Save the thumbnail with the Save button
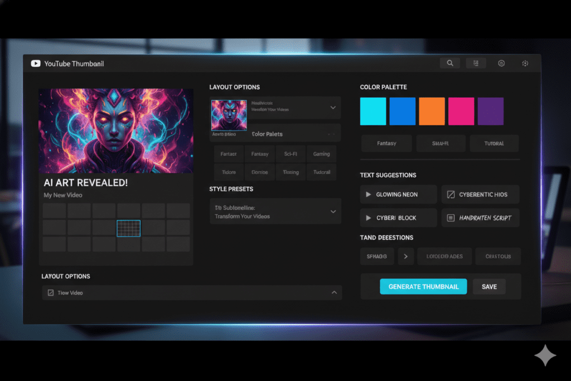 coord(489,286)
